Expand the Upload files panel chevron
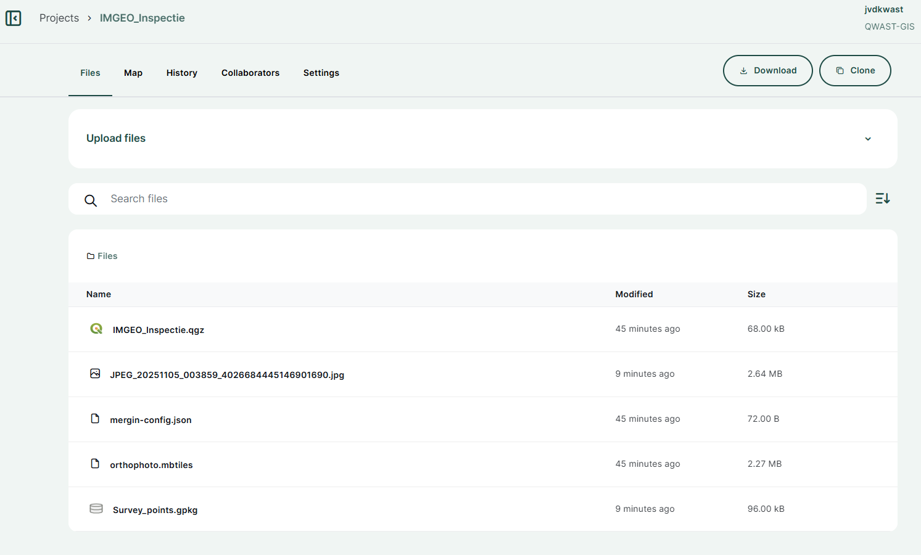The height and width of the screenshot is (555, 921). point(868,139)
